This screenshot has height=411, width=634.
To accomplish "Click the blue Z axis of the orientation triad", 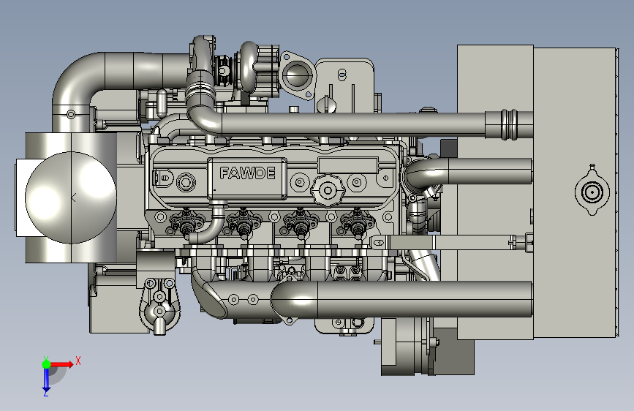I will (46, 380).
